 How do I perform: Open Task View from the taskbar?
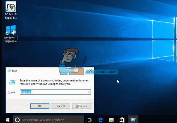[x=89, y=120]
